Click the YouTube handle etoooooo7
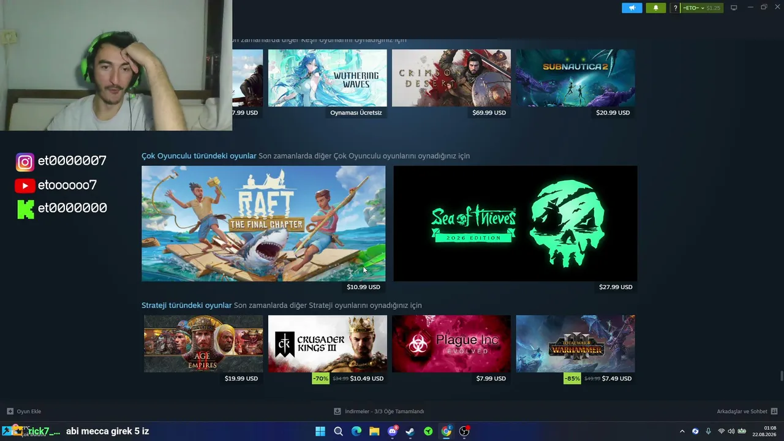 click(x=67, y=185)
